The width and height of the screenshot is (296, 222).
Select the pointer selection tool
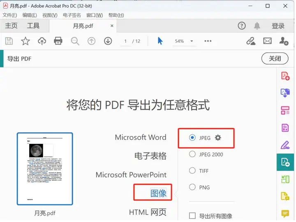160,41
